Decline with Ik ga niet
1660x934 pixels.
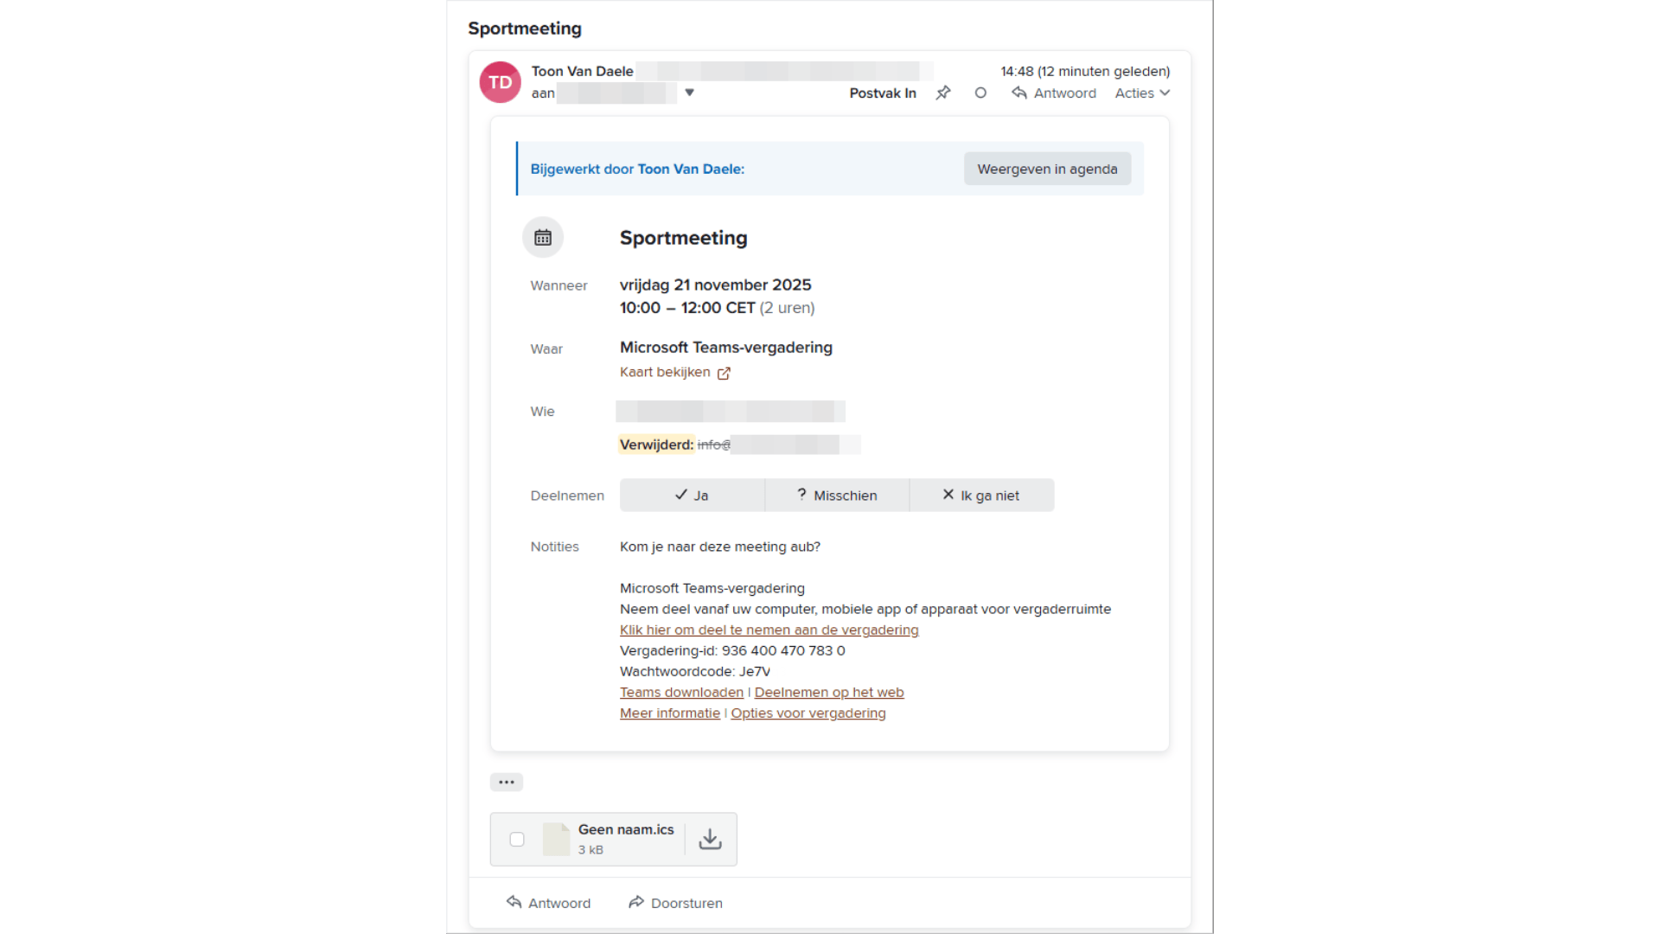(981, 496)
